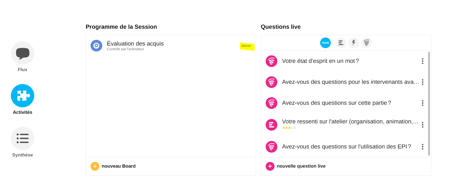The height and width of the screenshot is (187, 453).
Task: Open the Synthèse list icon
Action: tap(23, 138)
